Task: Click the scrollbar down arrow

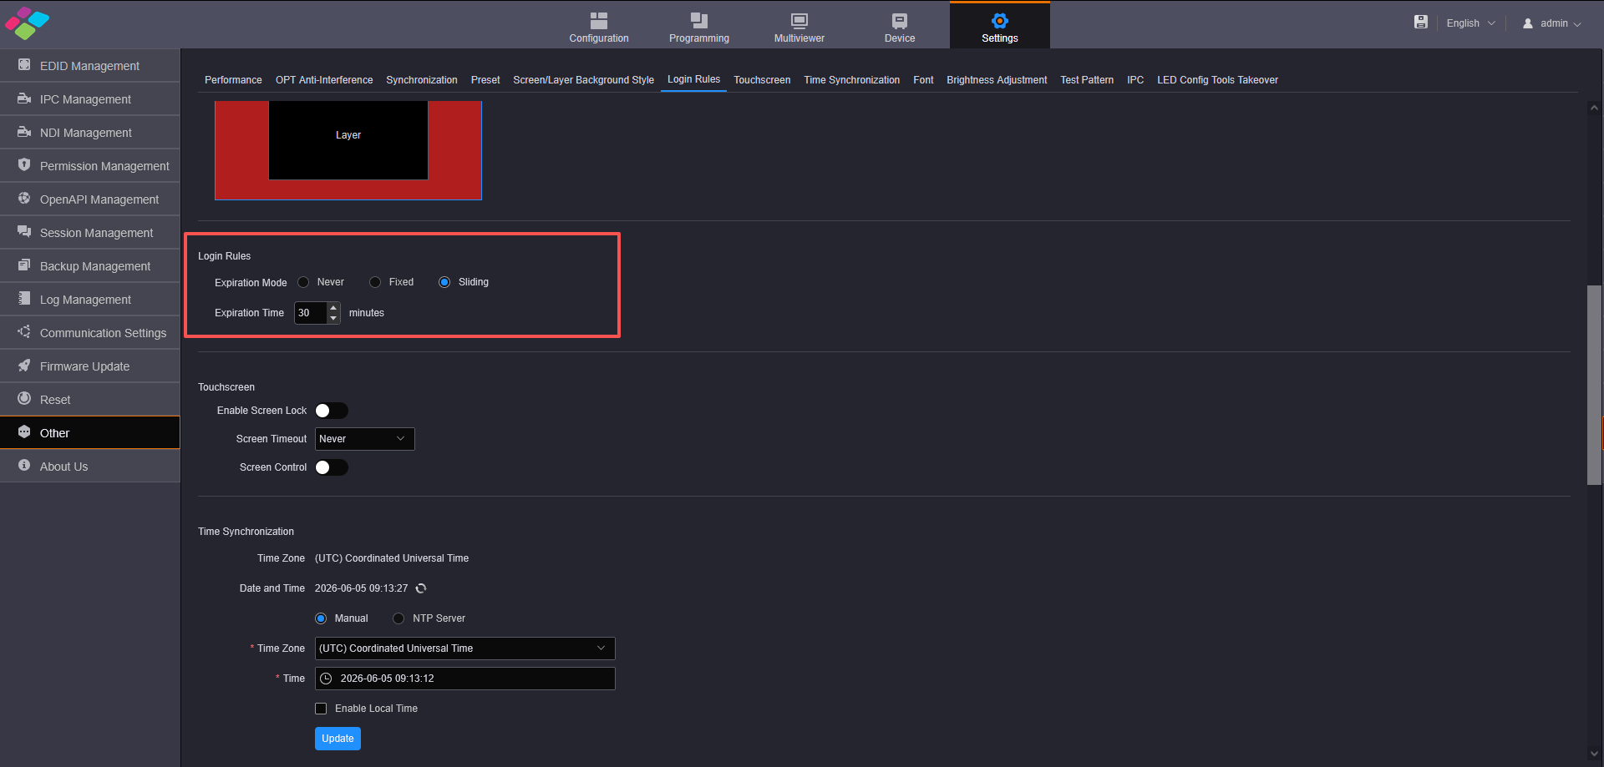Action: tap(1594, 754)
